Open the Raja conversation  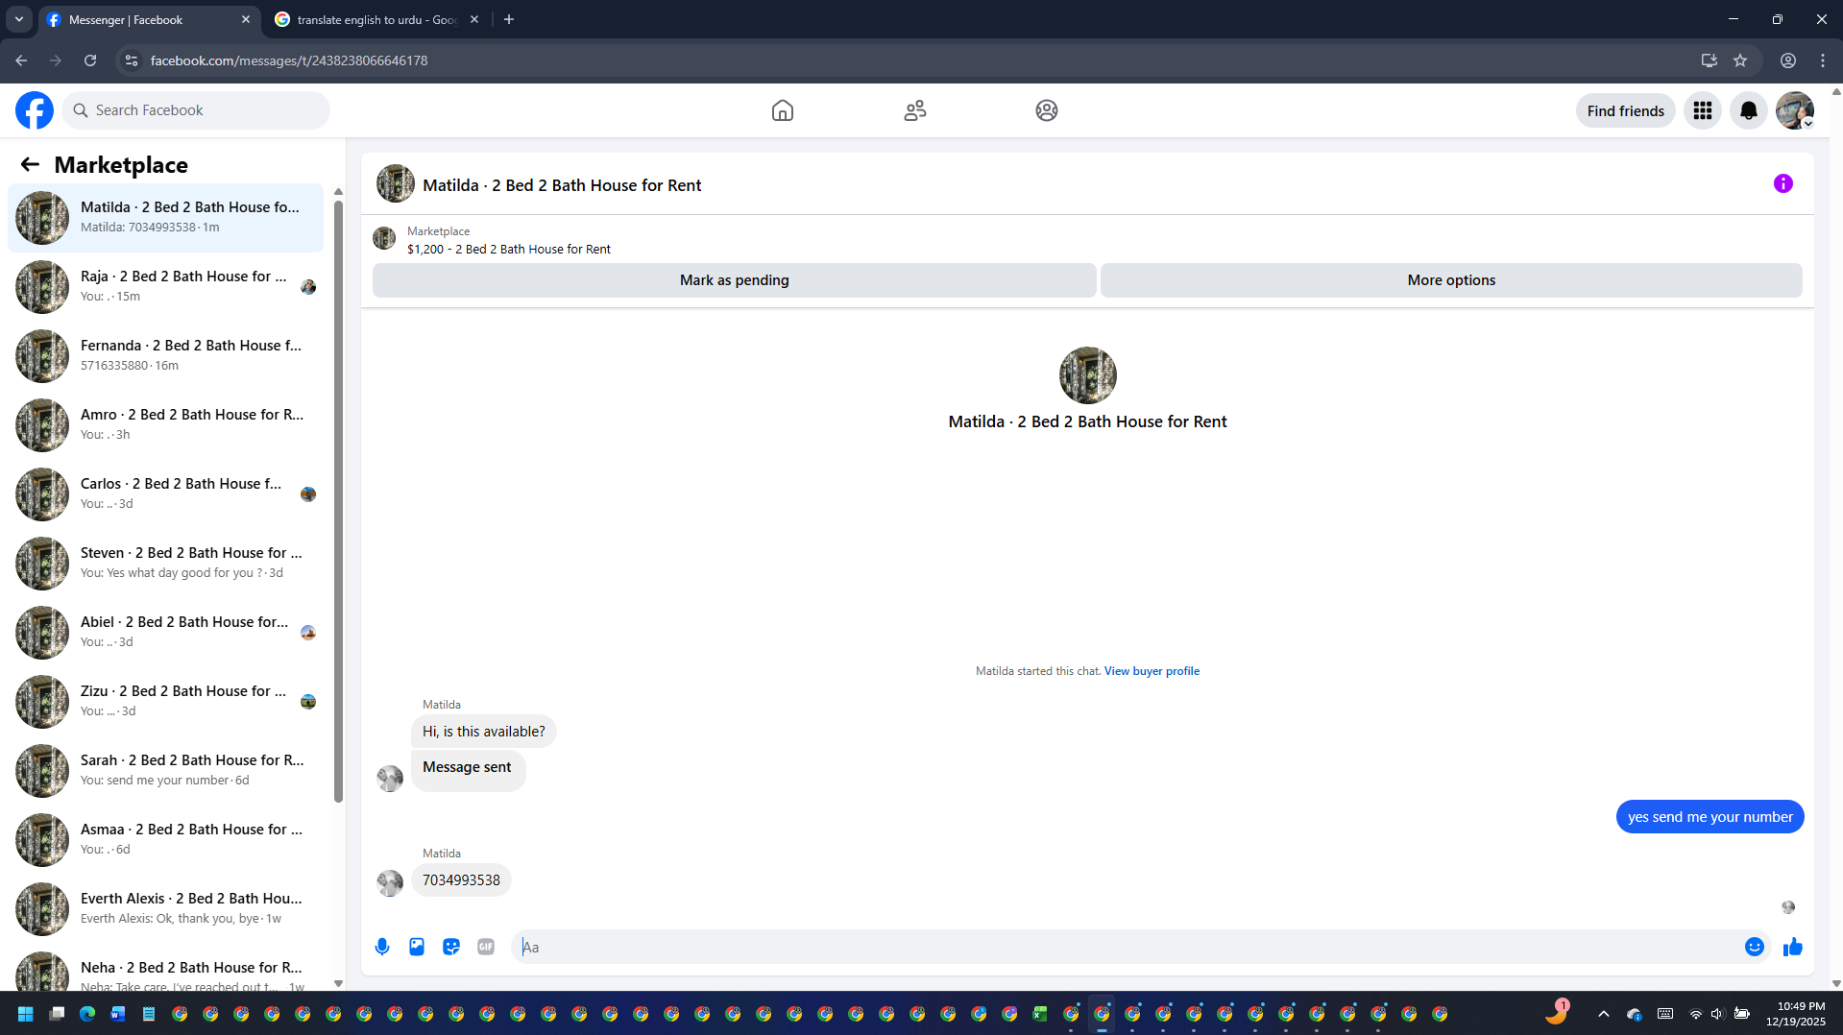pyautogui.click(x=165, y=287)
